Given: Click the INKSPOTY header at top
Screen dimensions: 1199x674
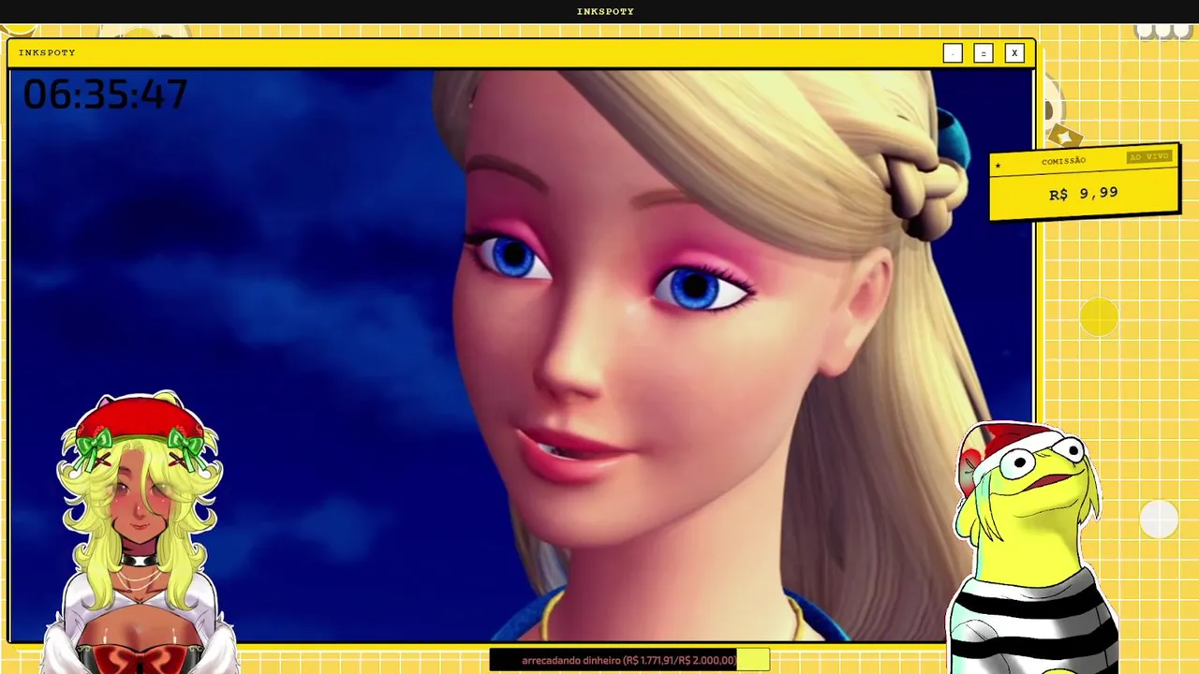Looking at the screenshot, I should coord(605,11).
